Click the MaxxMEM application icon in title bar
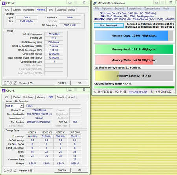 (x=95, y=3)
